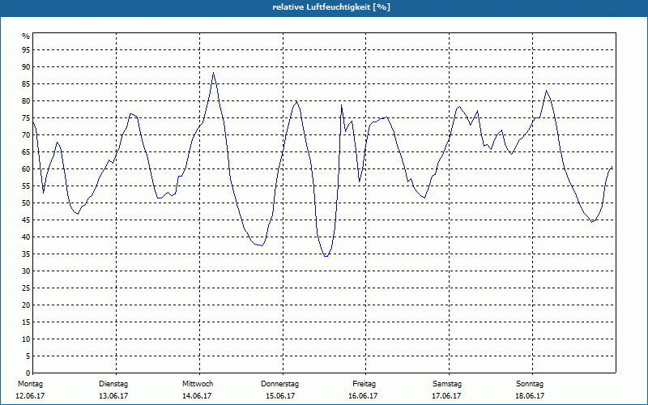This screenshot has width=648, height=405.
Task: Click the date '15.06.17'
Action: pos(280,396)
